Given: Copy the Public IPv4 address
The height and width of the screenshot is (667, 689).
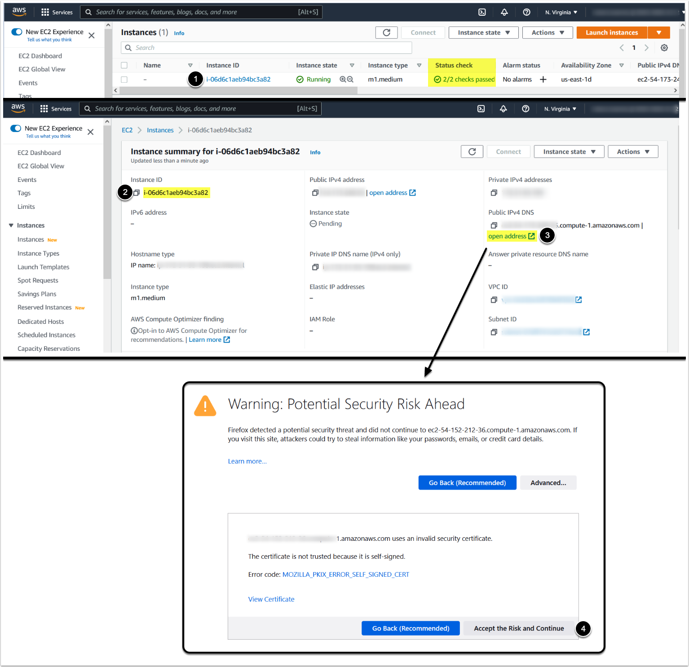Looking at the screenshot, I should pos(315,193).
